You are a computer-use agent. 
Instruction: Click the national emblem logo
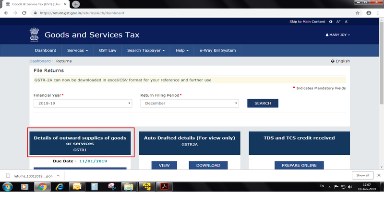34,34
